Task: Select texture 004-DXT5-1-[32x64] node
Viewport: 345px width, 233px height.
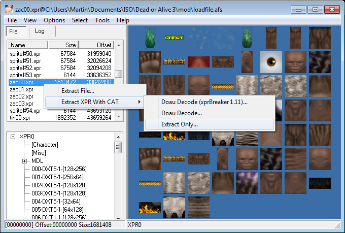Action: pyautogui.click(x=56, y=202)
